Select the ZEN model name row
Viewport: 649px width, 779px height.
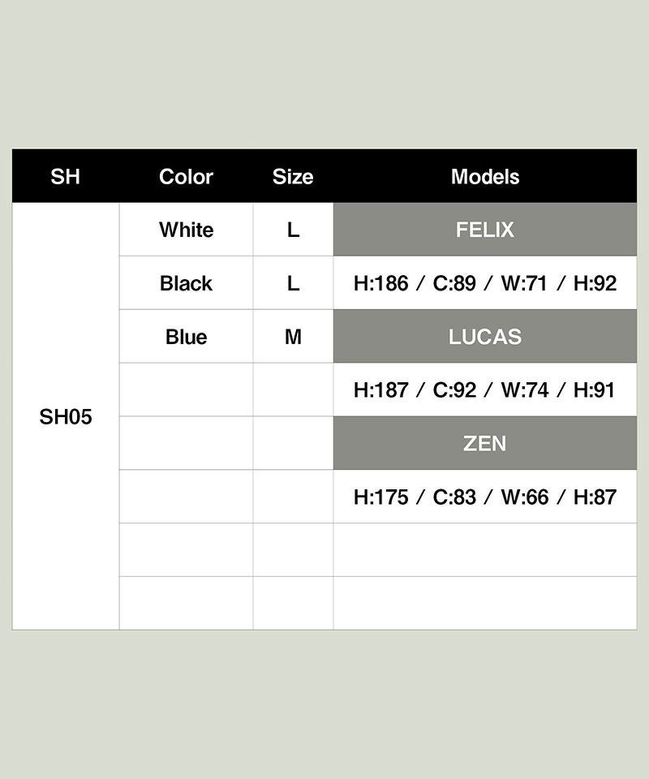[485, 444]
